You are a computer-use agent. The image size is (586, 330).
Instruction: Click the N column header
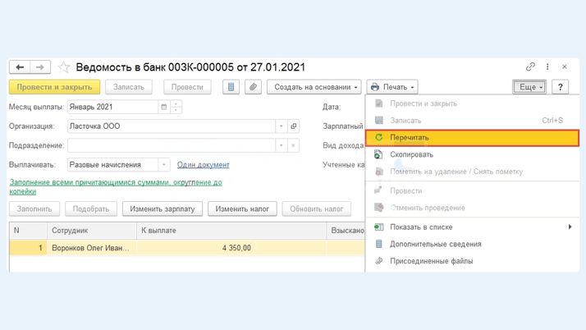click(28, 231)
